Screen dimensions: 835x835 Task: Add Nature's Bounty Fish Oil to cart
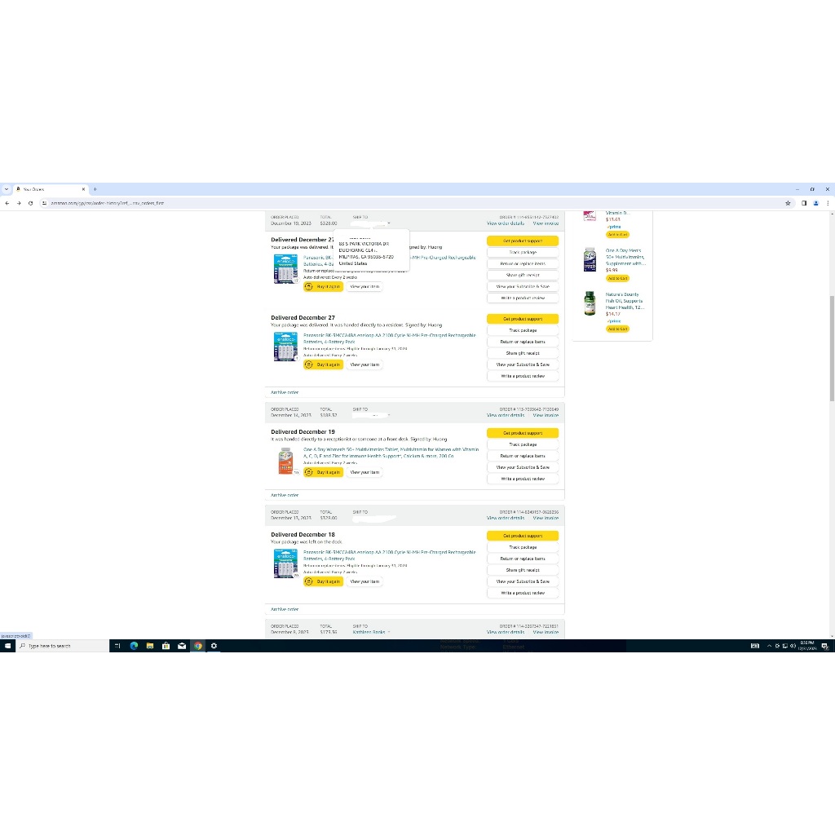[x=617, y=329]
